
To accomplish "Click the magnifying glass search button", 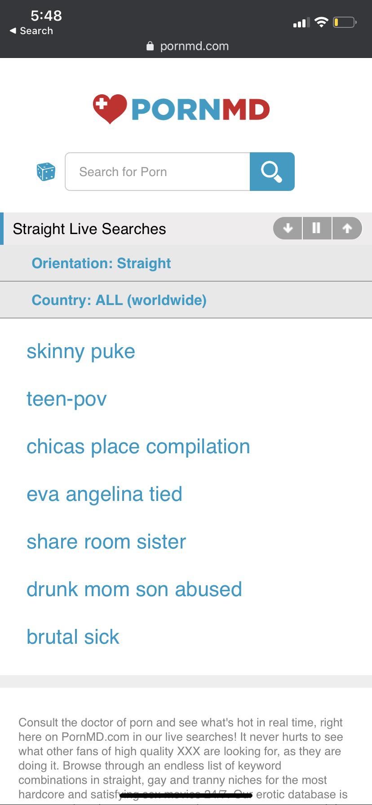I will click(x=272, y=172).
